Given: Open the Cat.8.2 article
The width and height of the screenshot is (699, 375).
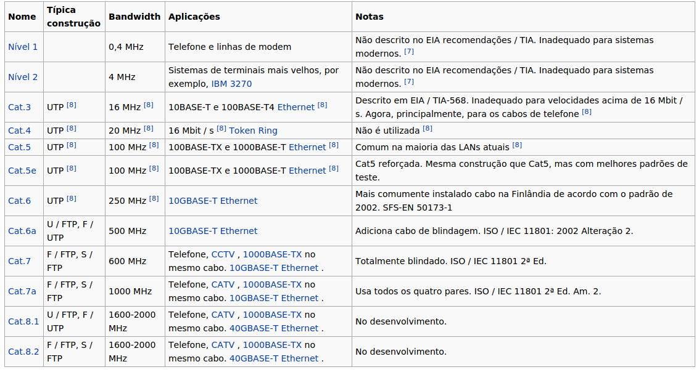Looking at the screenshot, I should (x=23, y=351).
